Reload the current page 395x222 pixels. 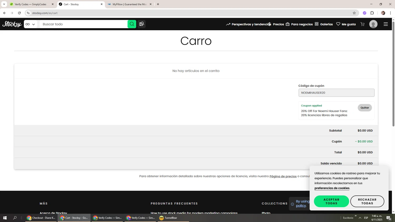pyautogui.click(x=19, y=13)
